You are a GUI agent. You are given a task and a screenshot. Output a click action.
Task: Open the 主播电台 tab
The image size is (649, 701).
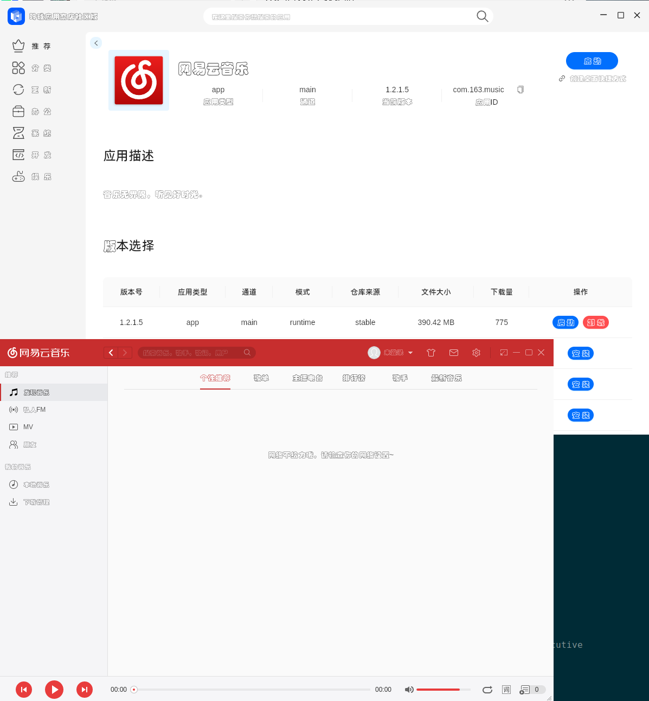[x=307, y=378]
